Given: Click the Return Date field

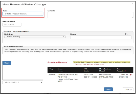Looking at the screenshot, I should (x=12, y=25).
